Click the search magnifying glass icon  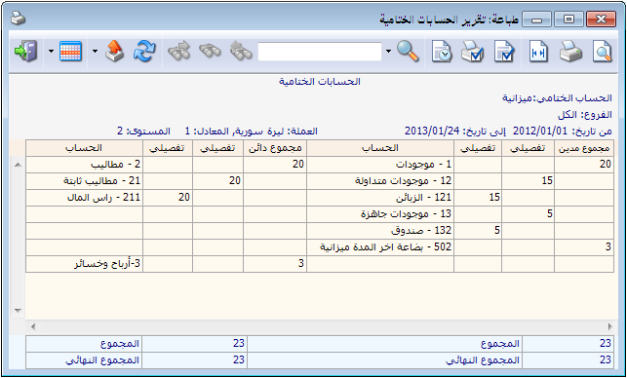pos(408,52)
